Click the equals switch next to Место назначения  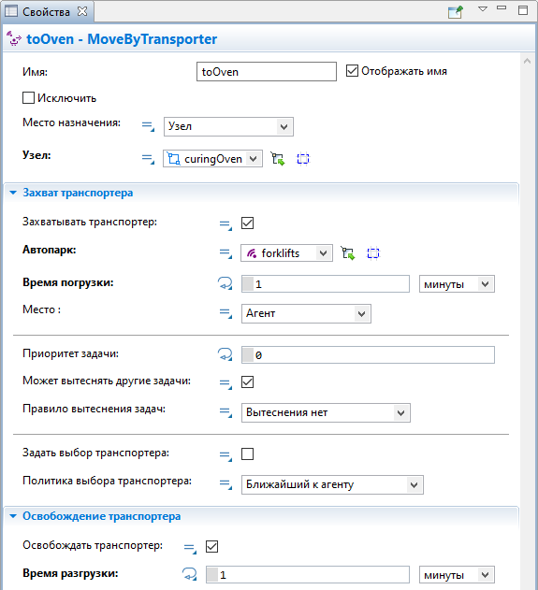pyautogui.click(x=148, y=126)
